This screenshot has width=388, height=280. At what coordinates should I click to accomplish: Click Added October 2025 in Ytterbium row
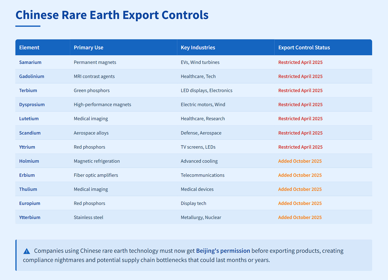[x=300, y=217]
